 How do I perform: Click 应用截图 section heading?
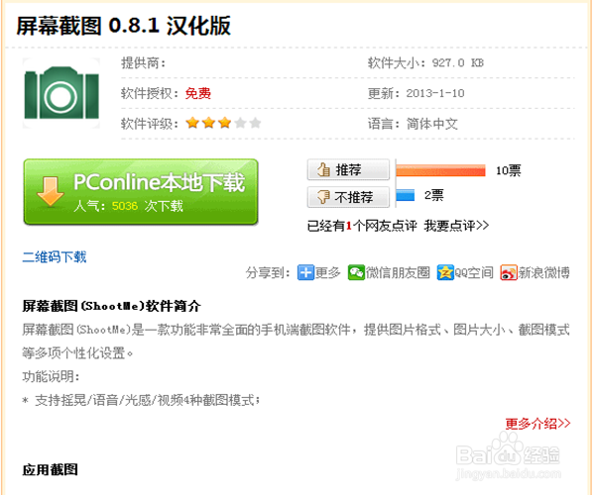[51, 469]
